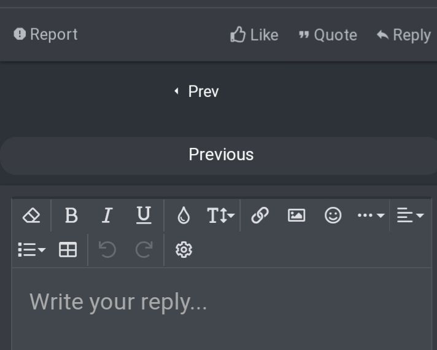Screen dimensions: 437x350
Task: Click the editor settings gear icon
Action: pyautogui.click(x=184, y=250)
